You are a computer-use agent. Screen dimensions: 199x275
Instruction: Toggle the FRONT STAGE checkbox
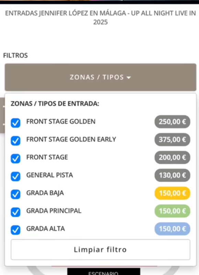[15, 158]
